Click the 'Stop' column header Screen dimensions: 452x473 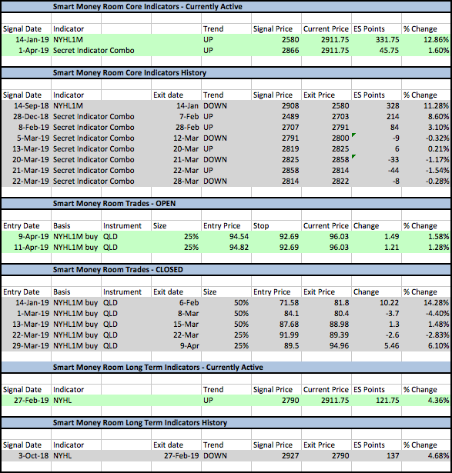point(261,226)
